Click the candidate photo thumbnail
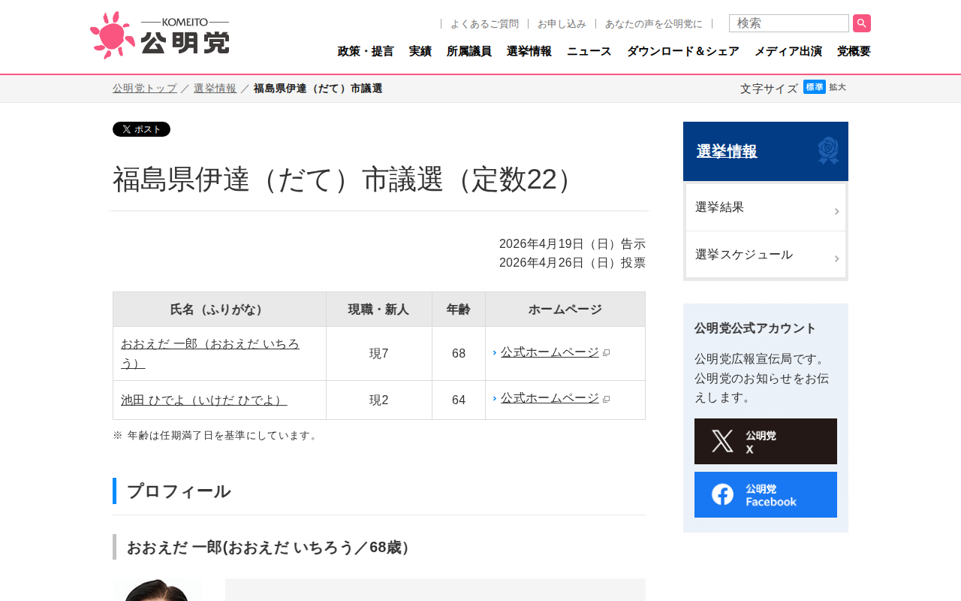 (158, 590)
